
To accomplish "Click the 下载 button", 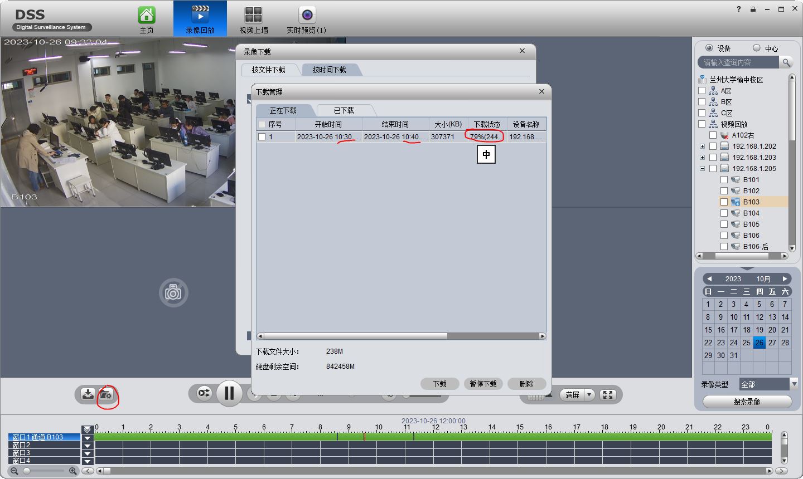I will (x=440, y=384).
